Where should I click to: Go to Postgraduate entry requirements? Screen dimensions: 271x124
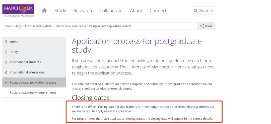pyautogui.click(x=33, y=92)
